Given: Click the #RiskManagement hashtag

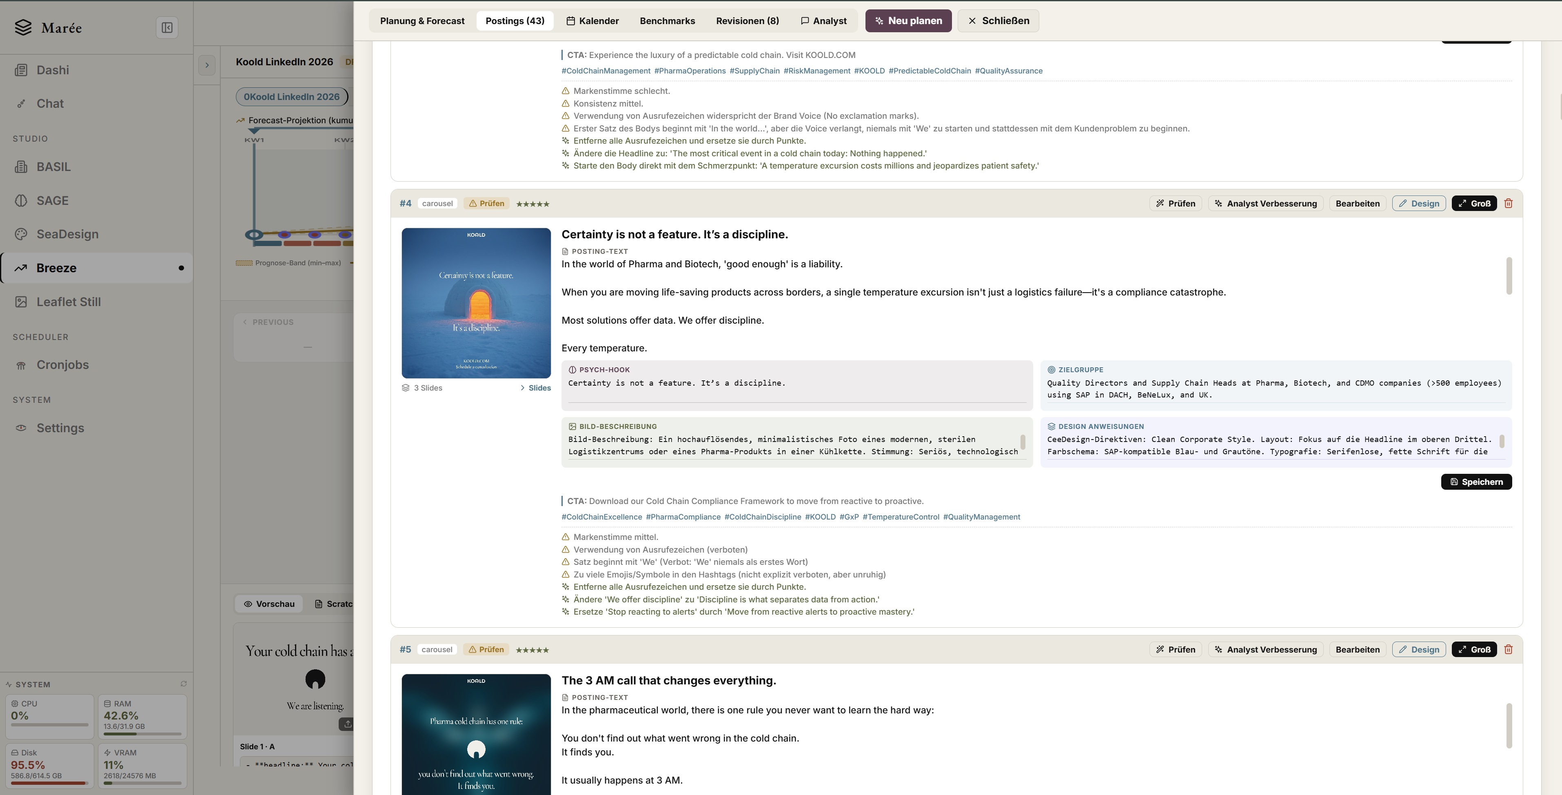Looking at the screenshot, I should point(817,71).
